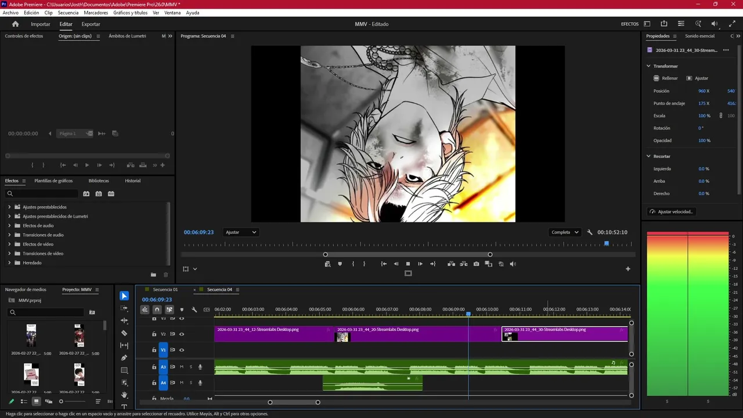
Task: Open Ajustar zoom level dropdown
Action: (x=241, y=232)
